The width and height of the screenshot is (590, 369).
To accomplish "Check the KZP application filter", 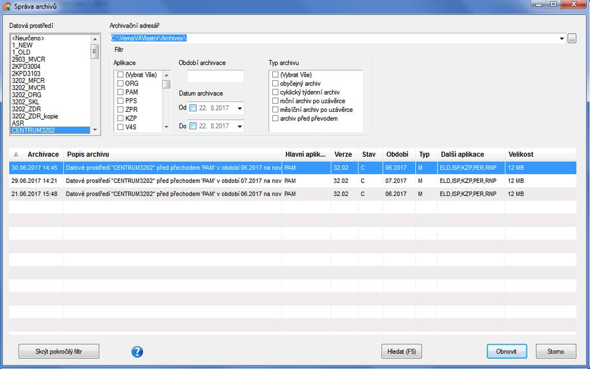I will point(121,118).
